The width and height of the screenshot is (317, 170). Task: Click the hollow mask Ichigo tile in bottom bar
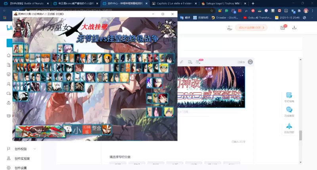coord(106,129)
